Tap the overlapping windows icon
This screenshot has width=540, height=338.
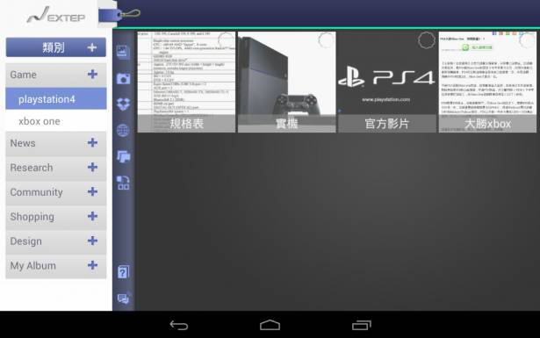pyautogui.click(x=123, y=156)
